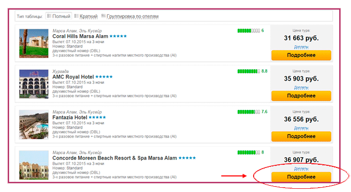Viewport: 351px width, 192px height.
Task: Click the stars next to Coral Hills Marsa Alam
Action: (x=118, y=36)
